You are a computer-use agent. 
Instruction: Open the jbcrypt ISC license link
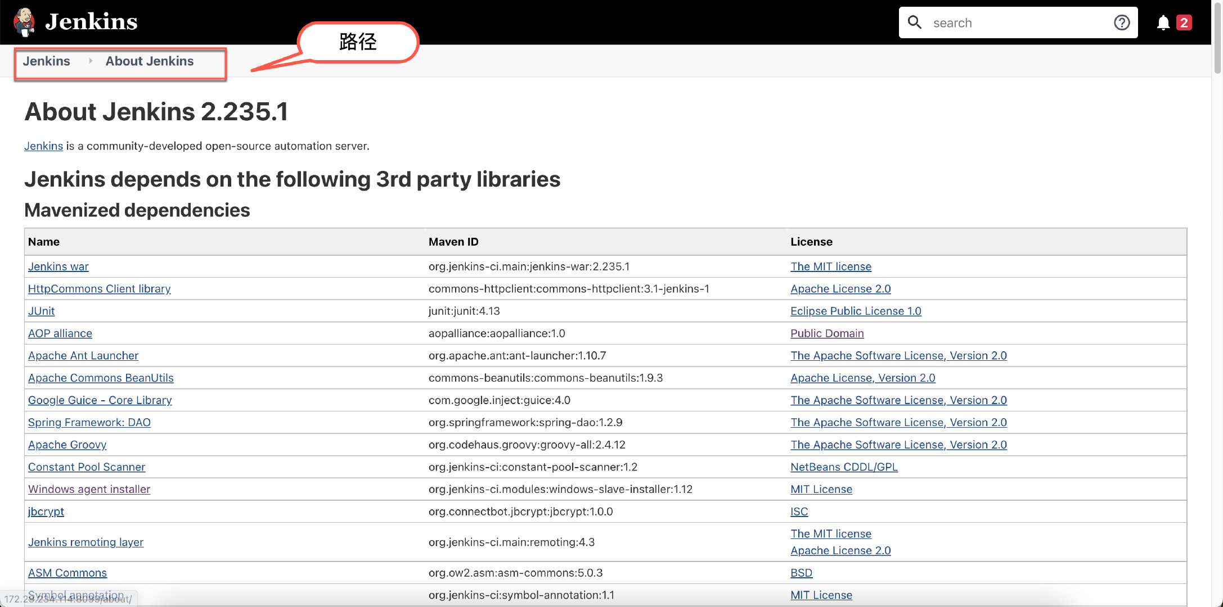[x=799, y=511]
